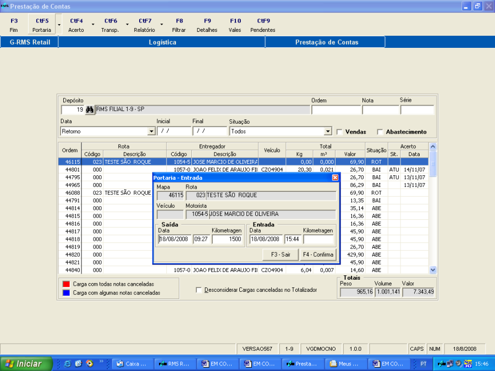Close the Portaria - Entrada dialog with red X

(335, 178)
